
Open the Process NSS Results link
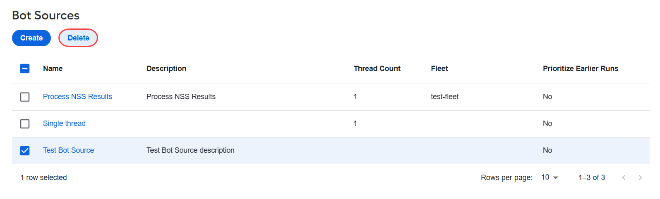tap(77, 97)
